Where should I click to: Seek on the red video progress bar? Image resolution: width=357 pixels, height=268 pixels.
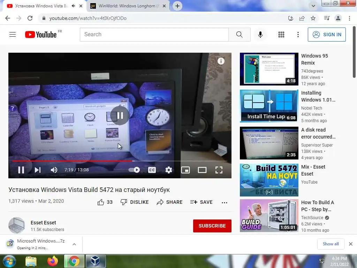pyautogui.click(x=120, y=161)
